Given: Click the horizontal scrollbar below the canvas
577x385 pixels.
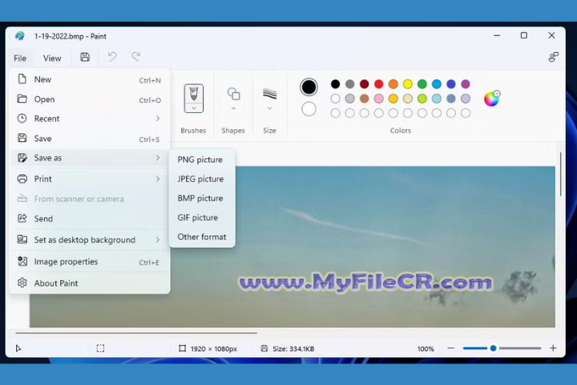Looking at the screenshot, I should [136, 333].
